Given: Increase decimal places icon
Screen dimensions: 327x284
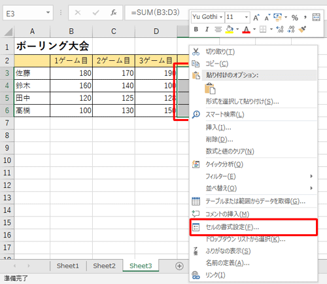Looking at the screenshot, I should click(x=280, y=29).
